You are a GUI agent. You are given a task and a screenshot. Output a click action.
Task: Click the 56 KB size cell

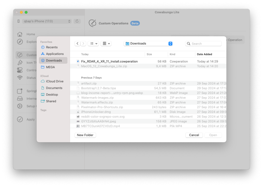[162, 61]
